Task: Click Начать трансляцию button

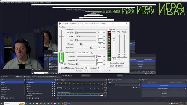Action: point(153,83)
